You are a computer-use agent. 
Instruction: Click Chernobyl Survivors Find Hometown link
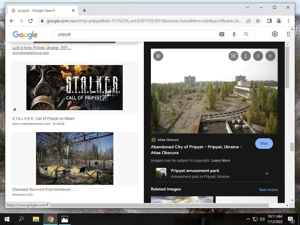tap(43, 190)
